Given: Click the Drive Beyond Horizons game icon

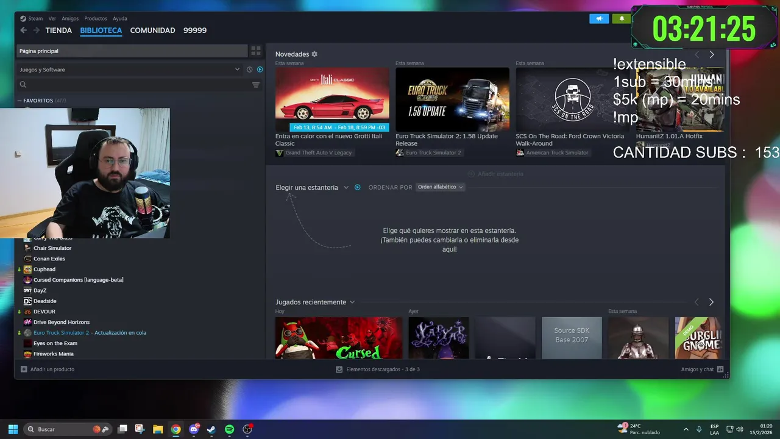Looking at the screenshot, I should coord(27,322).
